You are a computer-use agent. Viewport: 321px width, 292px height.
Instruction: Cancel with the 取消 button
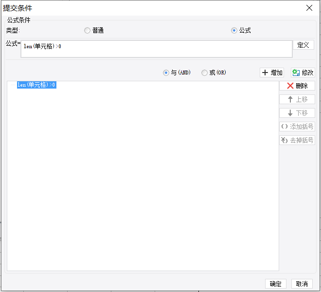pyautogui.click(x=302, y=284)
